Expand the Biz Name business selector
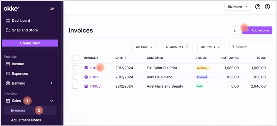 (x=238, y=7)
